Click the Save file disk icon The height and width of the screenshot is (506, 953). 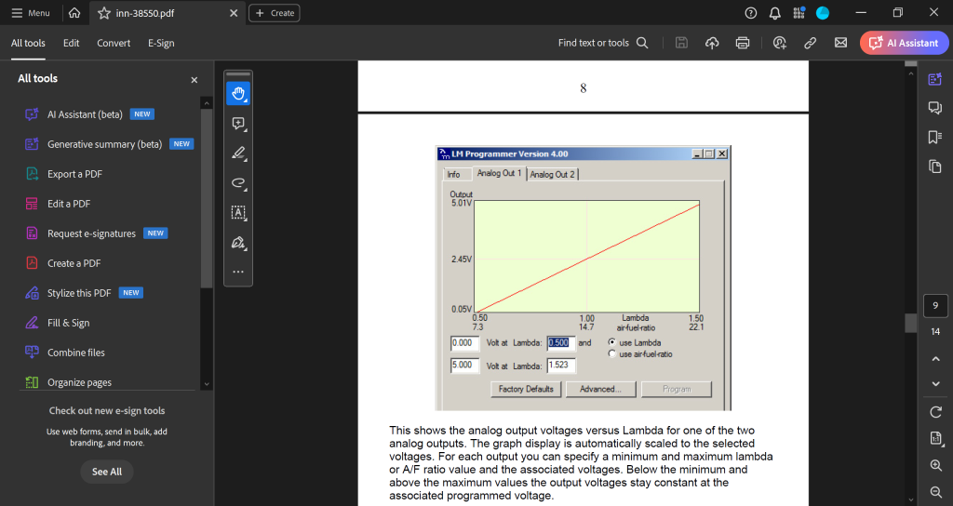coord(681,43)
